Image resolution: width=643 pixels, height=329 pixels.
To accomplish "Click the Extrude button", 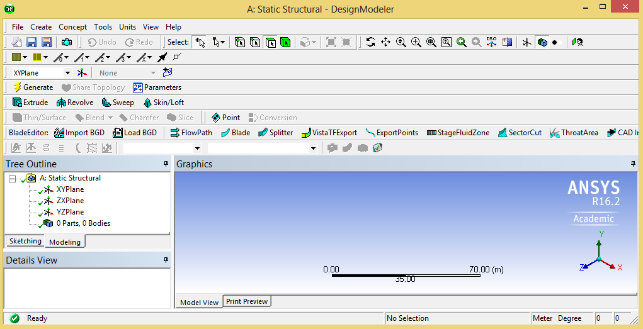I will pyautogui.click(x=30, y=103).
